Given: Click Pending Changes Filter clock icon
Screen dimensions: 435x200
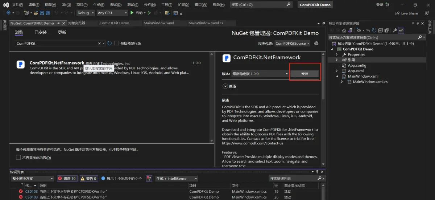Looking at the screenshot, I should (x=359, y=30).
